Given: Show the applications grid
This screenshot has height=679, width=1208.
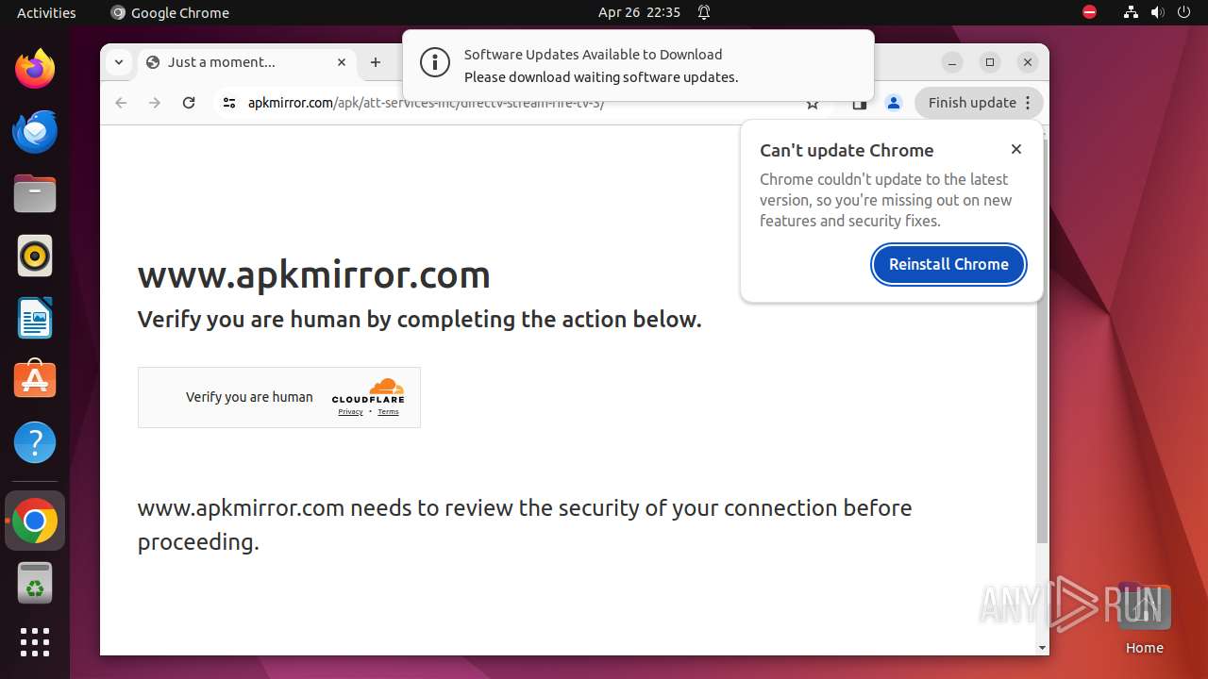Looking at the screenshot, I should click(x=35, y=642).
